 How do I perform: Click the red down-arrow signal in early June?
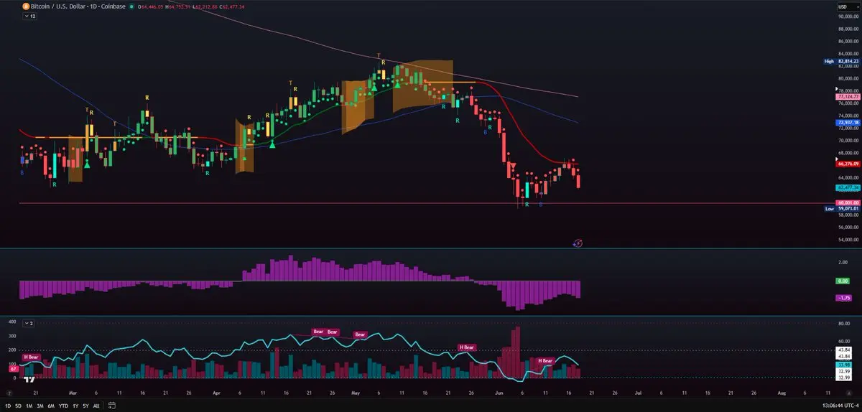tap(514, 166)
